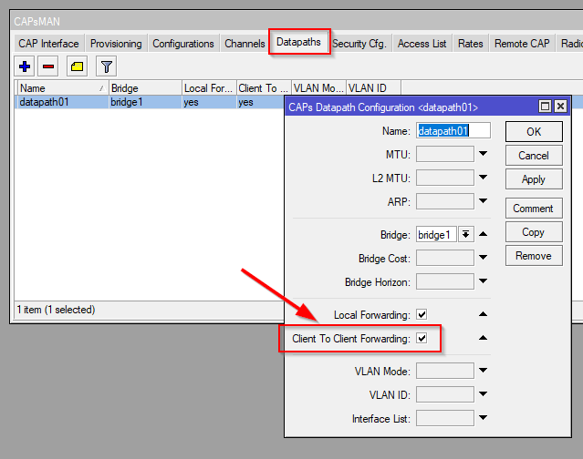Disable the Client To Client Forwarding checkbox
This screenshot has width=583, height=459.
point(422,339)
